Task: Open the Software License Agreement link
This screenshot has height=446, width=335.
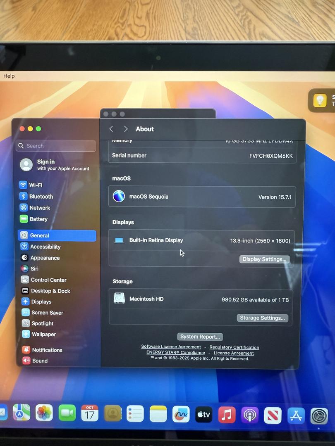Action: pos(171,347)
